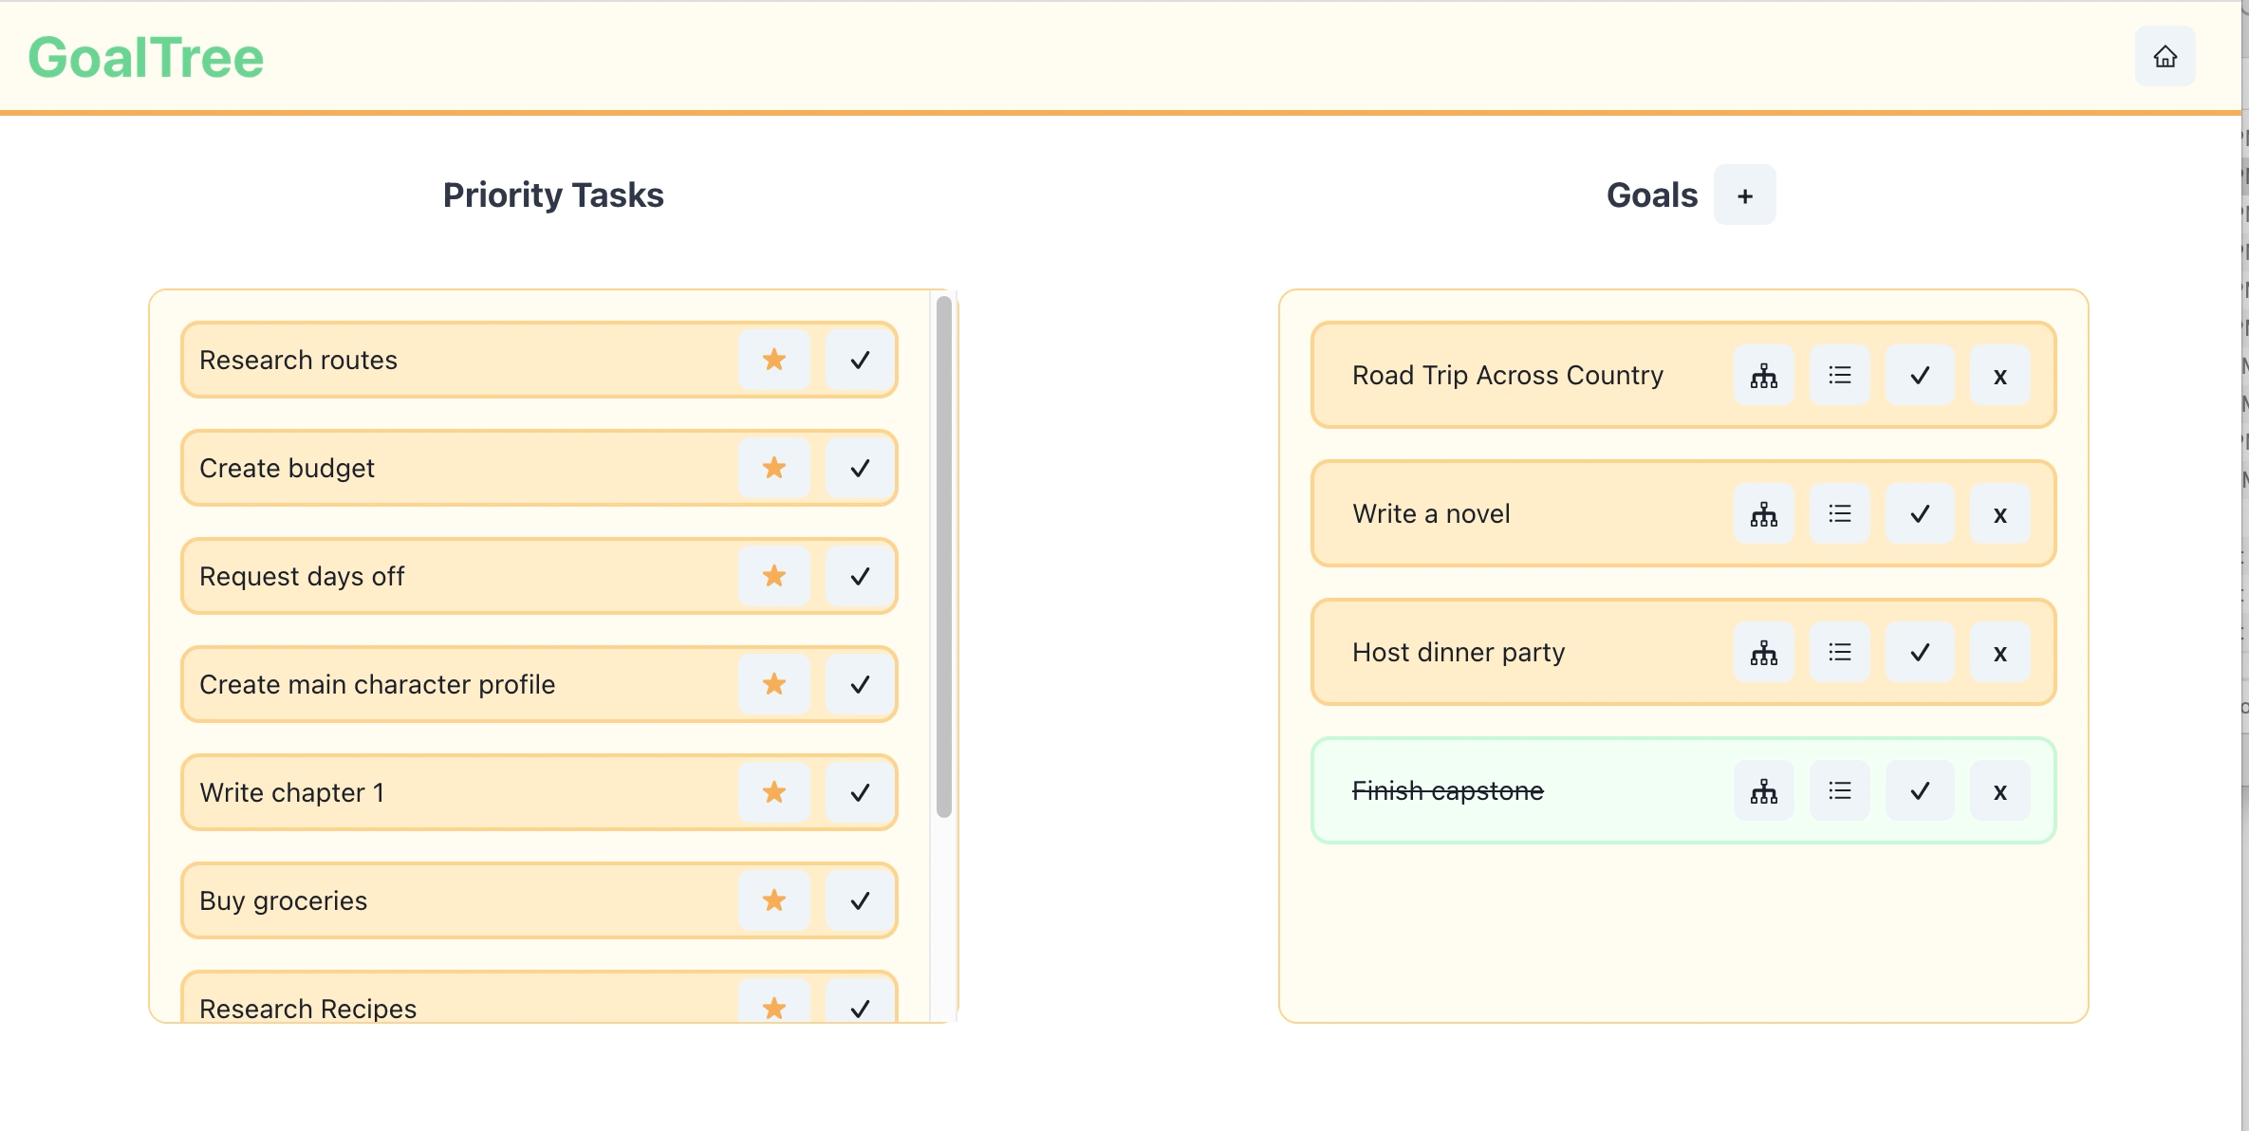2249x1131 pixels.
Task: Mark Request days off as complete
Action: [860, 577]
